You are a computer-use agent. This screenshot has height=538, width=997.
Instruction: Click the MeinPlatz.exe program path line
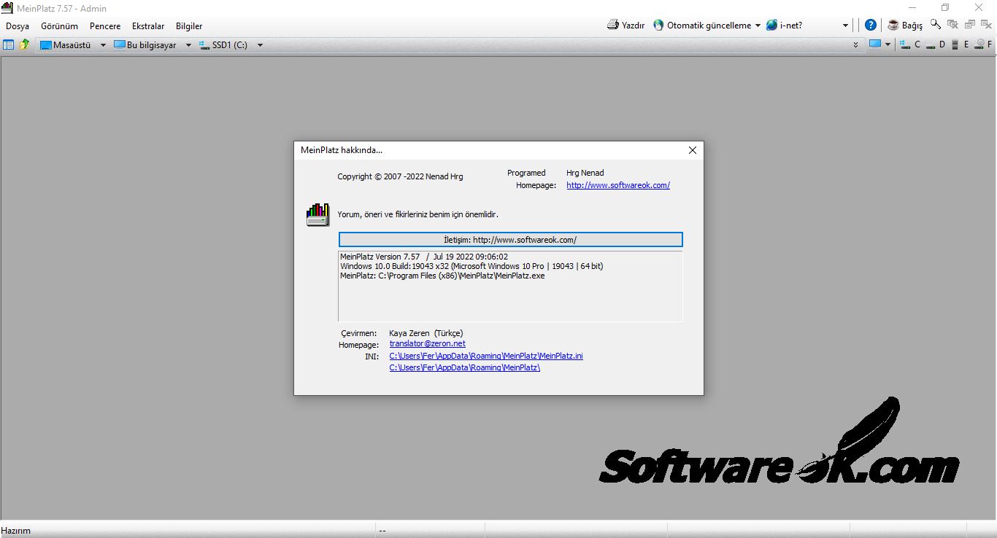coord(442,276)
